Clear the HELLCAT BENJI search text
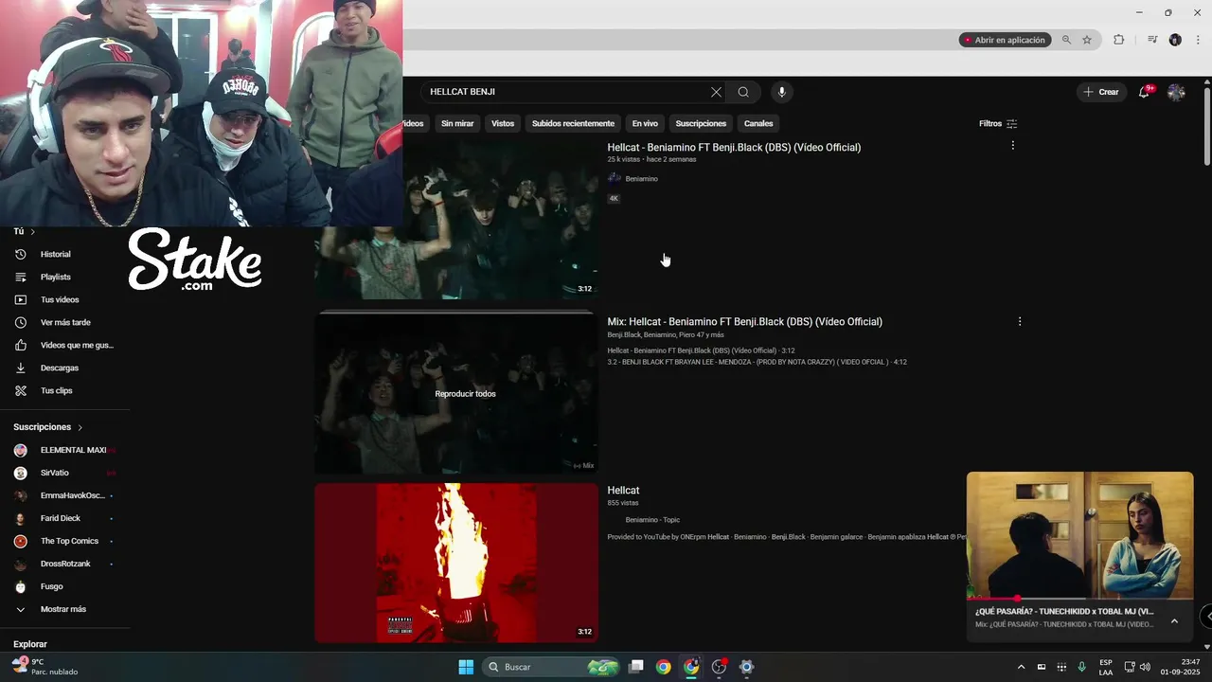The image size is (1212, 682). (x=716, y=92)
